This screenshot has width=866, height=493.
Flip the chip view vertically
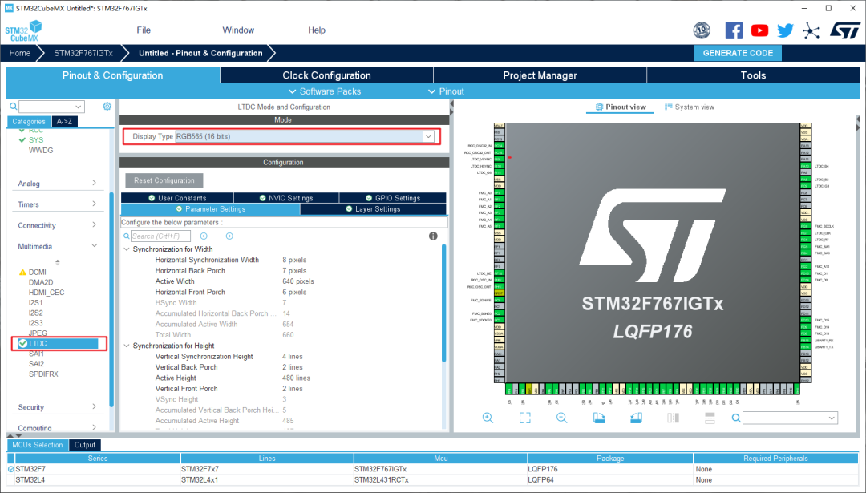coord(710,418)
